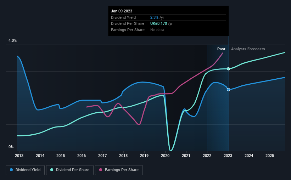
Task: Select the blue data point marker at 2023
Action: point(229,89)
